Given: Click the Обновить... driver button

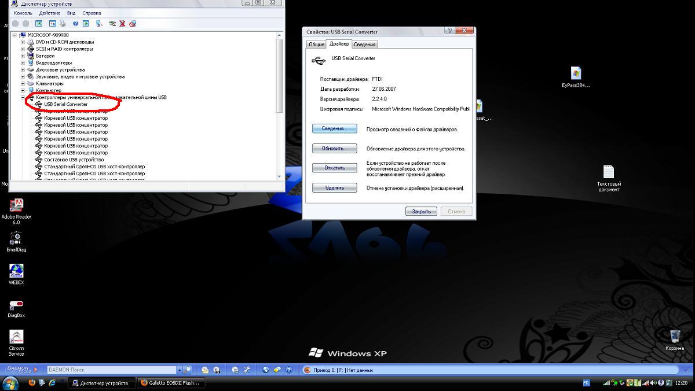Looking at the screenshot, I should 334,149.
